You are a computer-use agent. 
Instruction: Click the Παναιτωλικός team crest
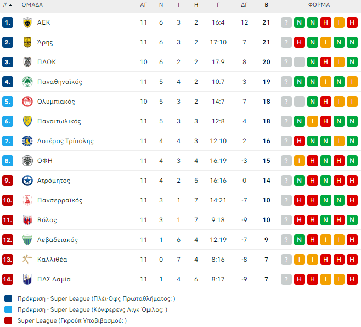click(x=27, y=121)
